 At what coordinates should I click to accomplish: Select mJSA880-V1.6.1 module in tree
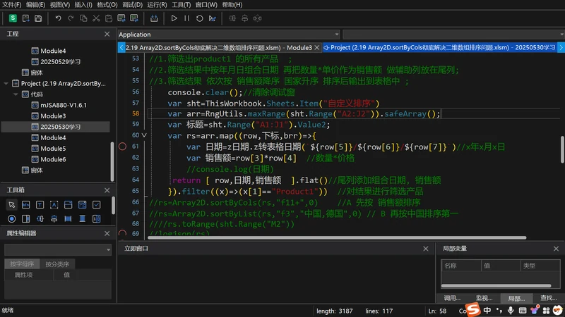click(64, 105)
